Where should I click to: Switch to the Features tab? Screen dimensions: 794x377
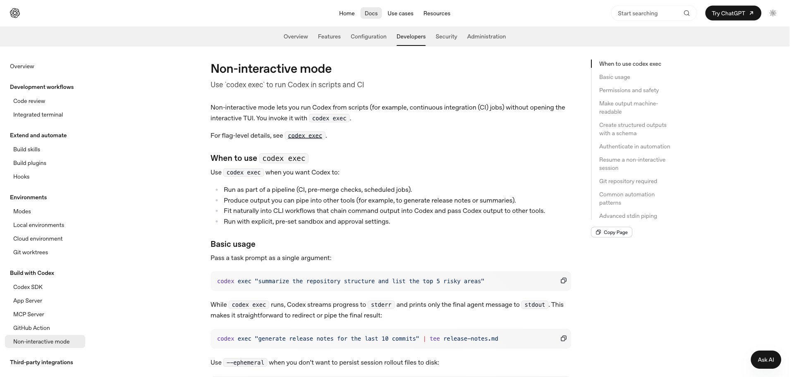point(329,36)
